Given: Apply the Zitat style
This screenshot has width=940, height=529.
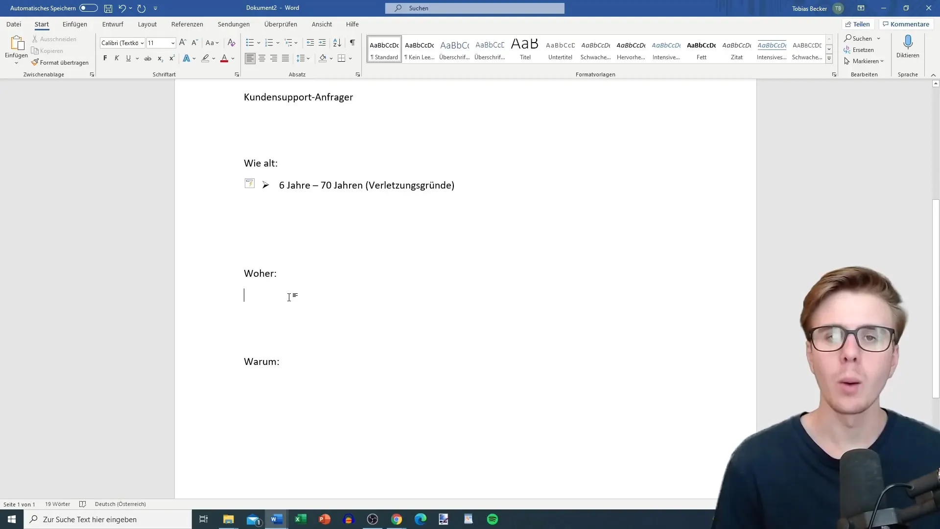Looking at the screenshot, I should (736, 49).
